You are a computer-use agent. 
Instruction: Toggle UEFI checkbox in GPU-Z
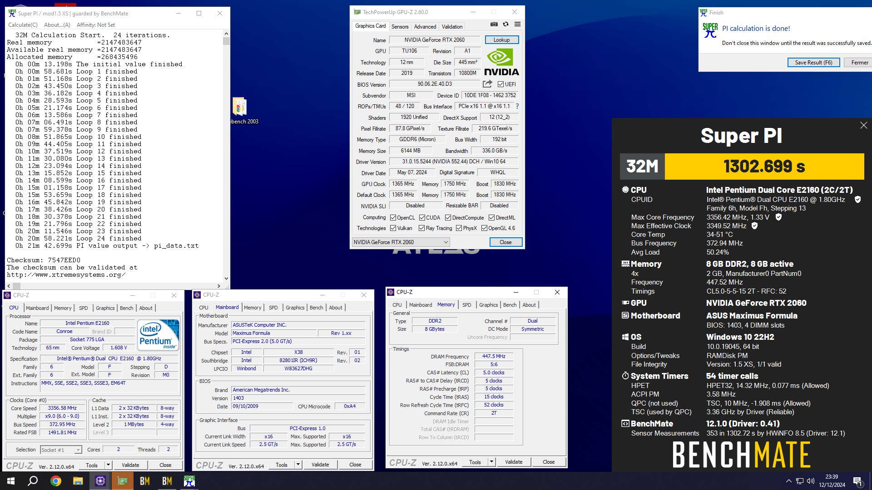pos(500,84)
